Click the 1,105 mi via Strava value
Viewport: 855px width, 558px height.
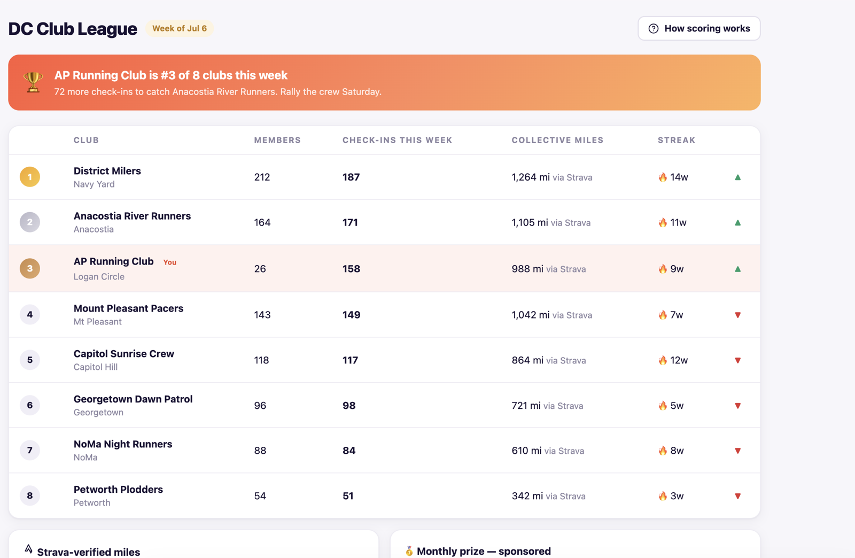[551, 222]
